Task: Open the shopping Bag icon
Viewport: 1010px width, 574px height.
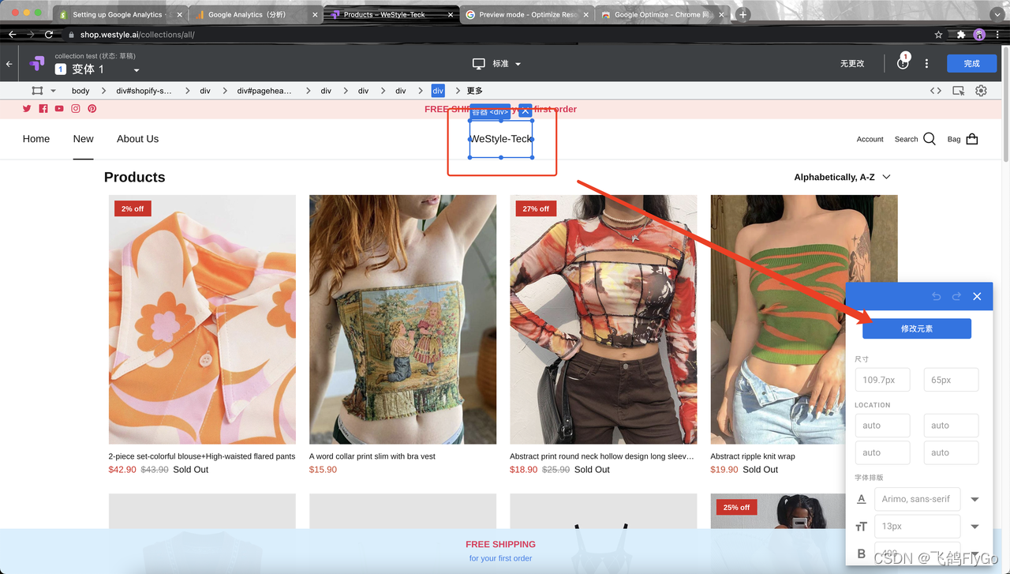Action: (972, 139)
